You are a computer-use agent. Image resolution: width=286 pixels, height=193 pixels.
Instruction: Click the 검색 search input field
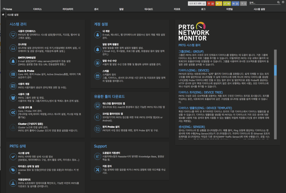[x=263, y=3]
